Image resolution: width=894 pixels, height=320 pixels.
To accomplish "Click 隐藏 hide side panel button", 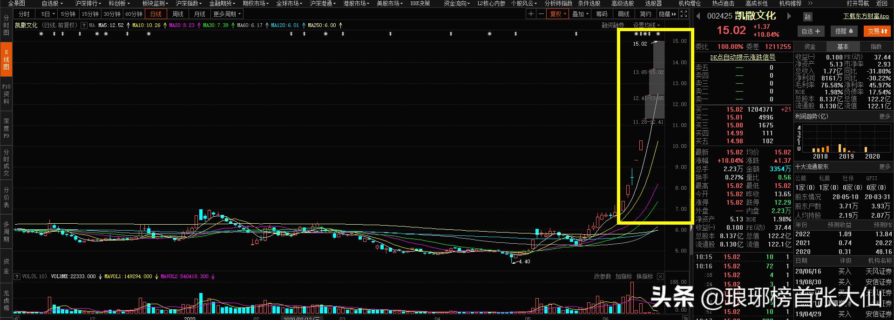I will click(x=668, y=14).
